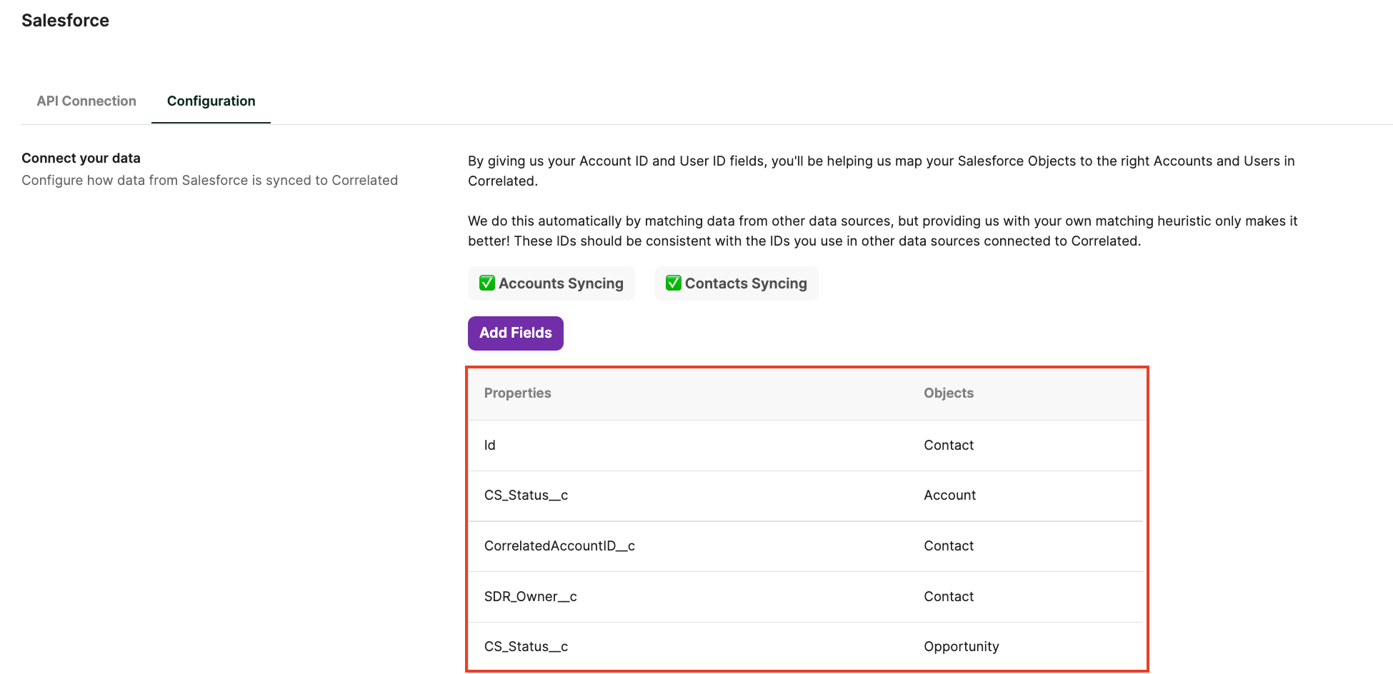Screen dimensions: 1393x674
Task: Click Contact object in SDR_Owner__c row
Action: pos(949,597)
